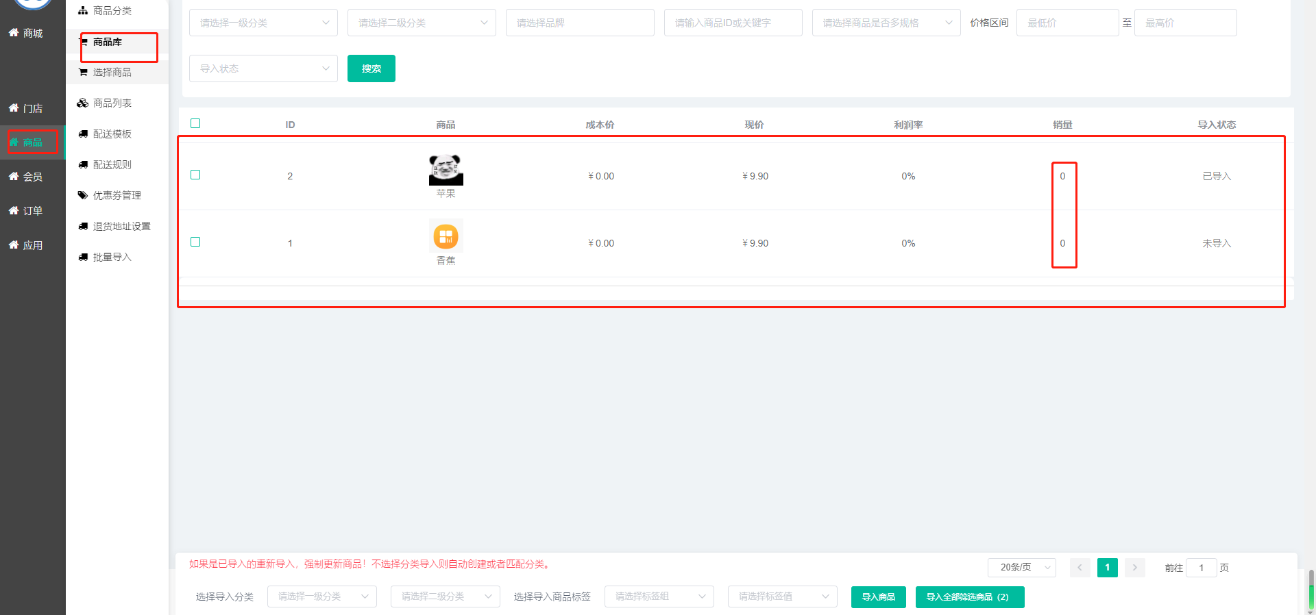The width and height of the screenshot is (1316, 615).
Task: Click the 商品列表 cubes icon
Action: pos(83,103)
